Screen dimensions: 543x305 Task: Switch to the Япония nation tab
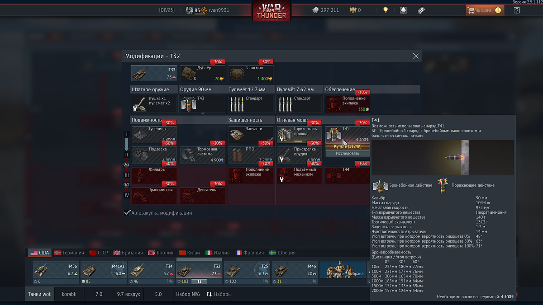pos(161,253)
